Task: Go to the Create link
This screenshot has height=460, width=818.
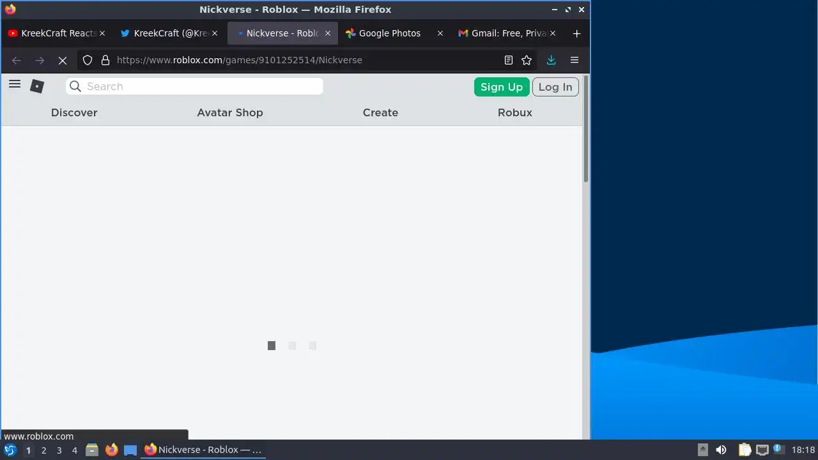Action: click(x=380, y=112)
